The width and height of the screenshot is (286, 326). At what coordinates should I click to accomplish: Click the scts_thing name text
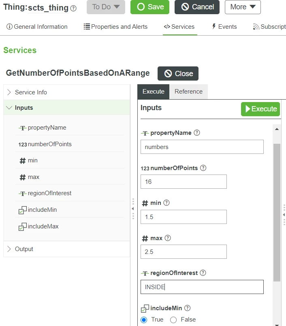[48, 8]
